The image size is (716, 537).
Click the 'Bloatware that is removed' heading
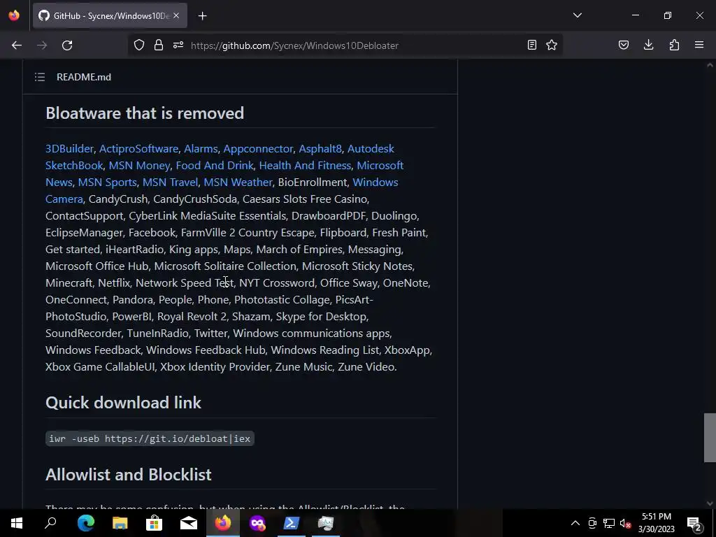pyautogui.click(x=145, y=113)
